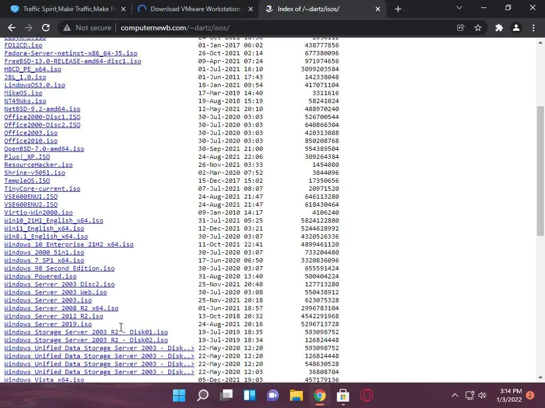Open Fedora-Server-netinst-x86_64-35.iso link
545x408 pixels.
[x=71, y=53]
